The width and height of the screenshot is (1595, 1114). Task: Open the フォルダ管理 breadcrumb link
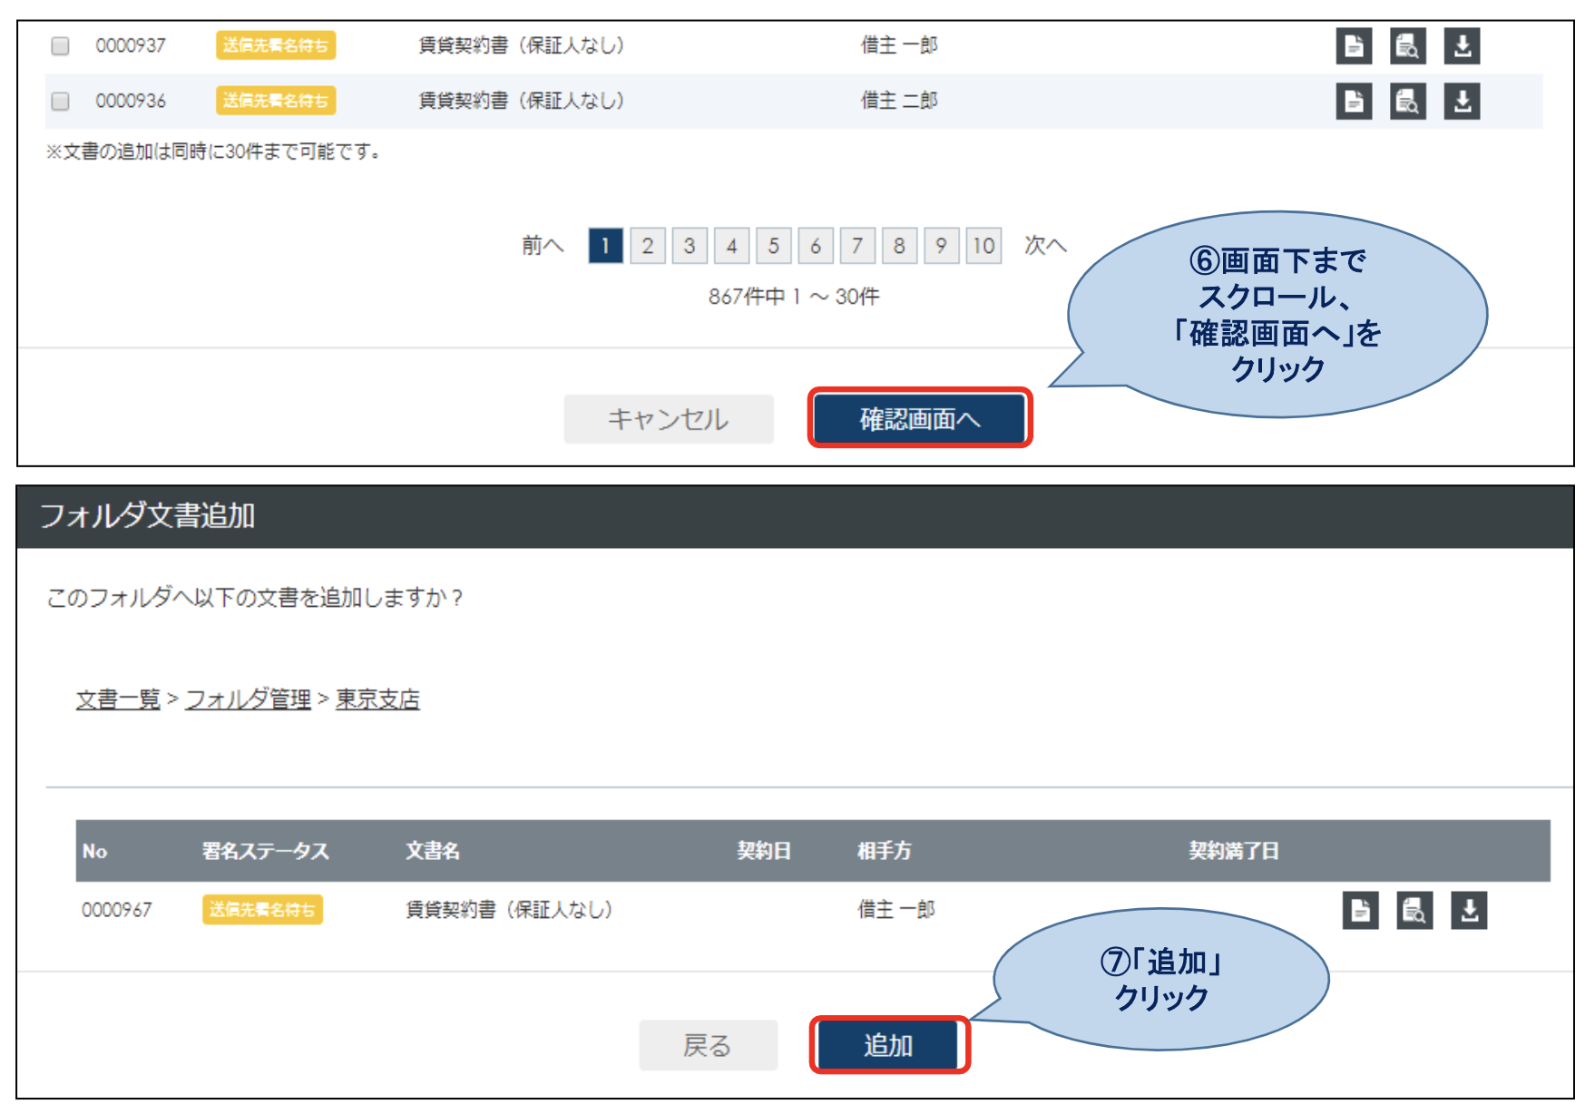[247, 699]
